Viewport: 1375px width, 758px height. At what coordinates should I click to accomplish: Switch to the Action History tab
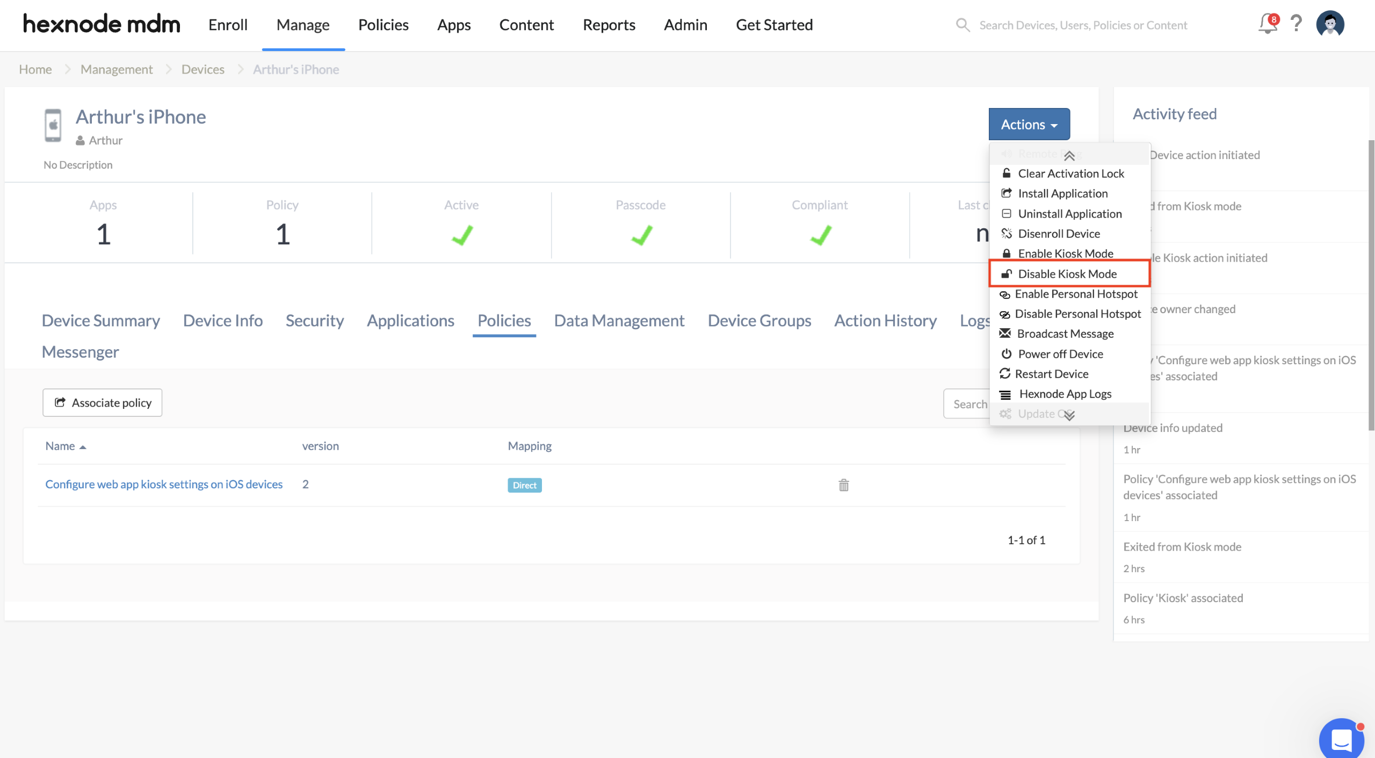(885, 320)
